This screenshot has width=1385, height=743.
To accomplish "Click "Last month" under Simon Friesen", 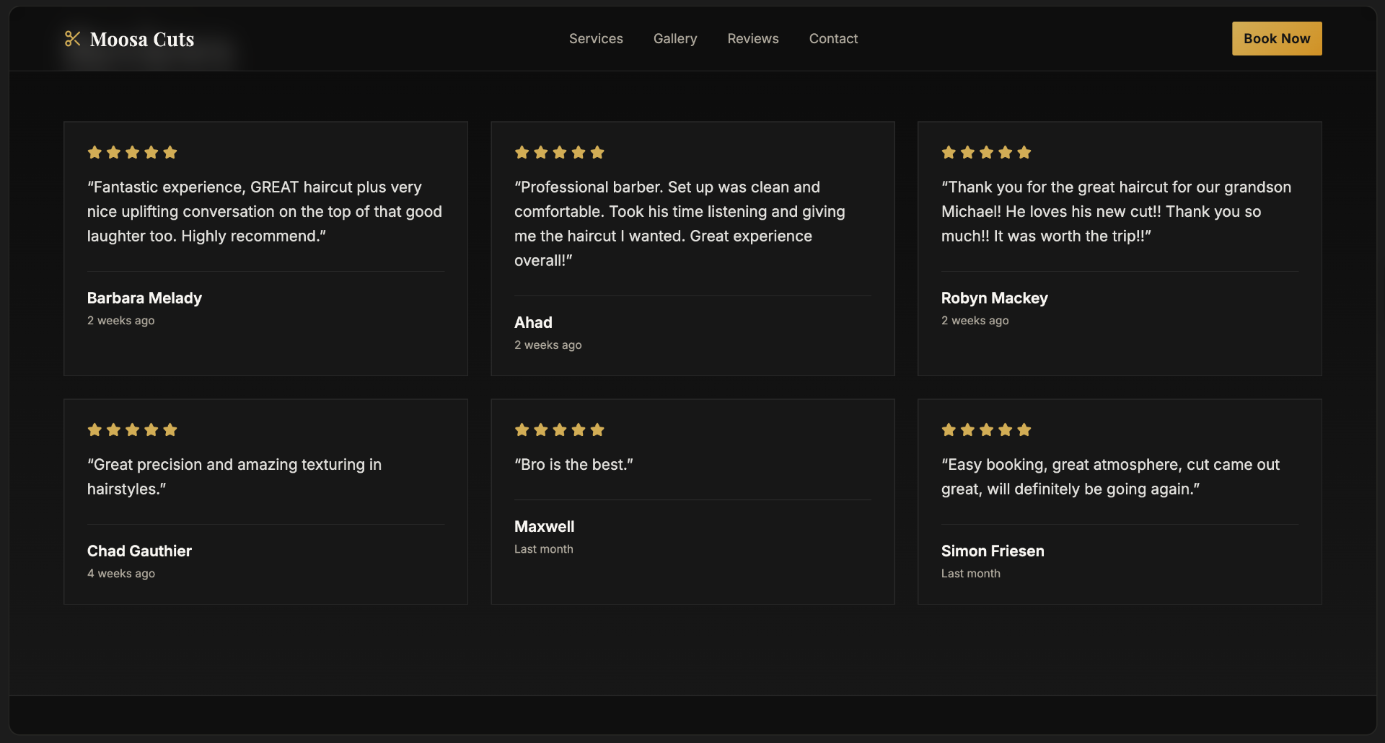I will (970, 573).
